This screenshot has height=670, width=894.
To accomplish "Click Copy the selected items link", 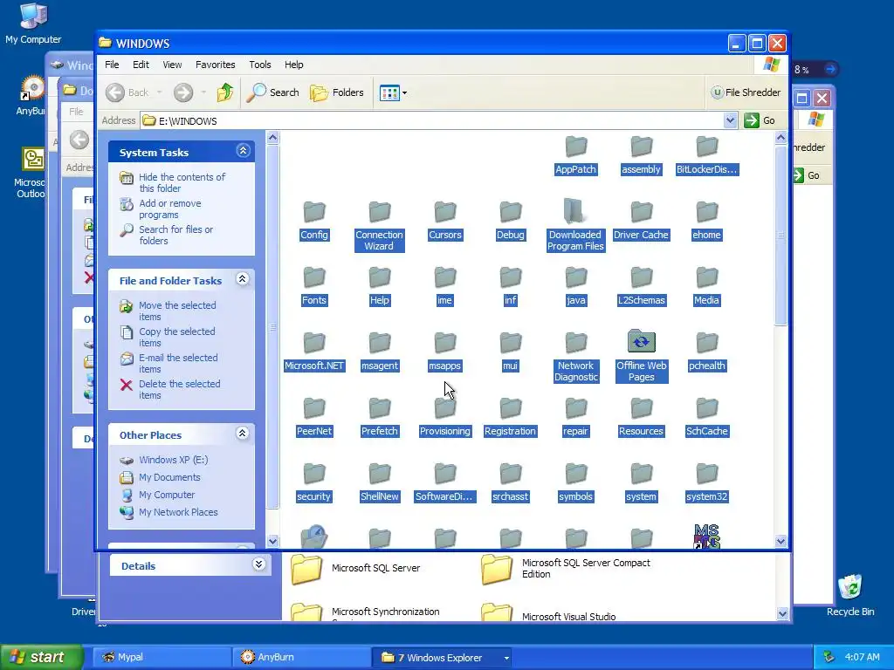I will (x=176, y=337).
